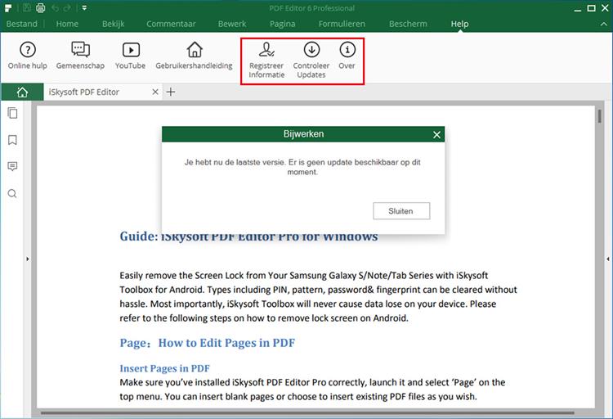Go to the green Home tab icon

click(x=22, y=92)
